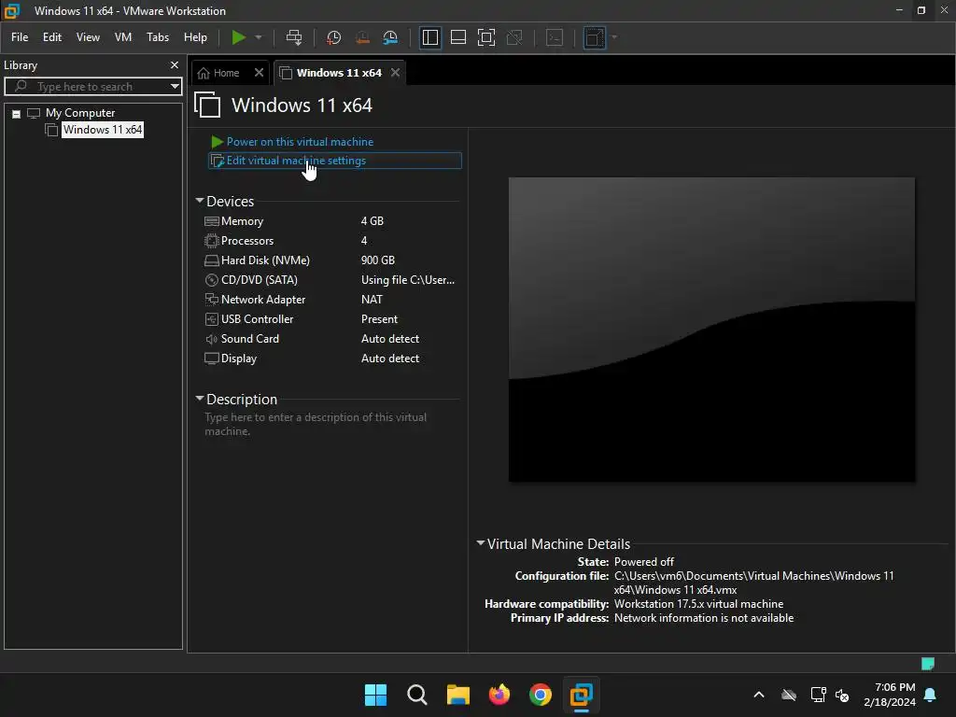Click Send Ctrl+Alt+Del toolbar icon
956x717 pixels.
(294, 37)
